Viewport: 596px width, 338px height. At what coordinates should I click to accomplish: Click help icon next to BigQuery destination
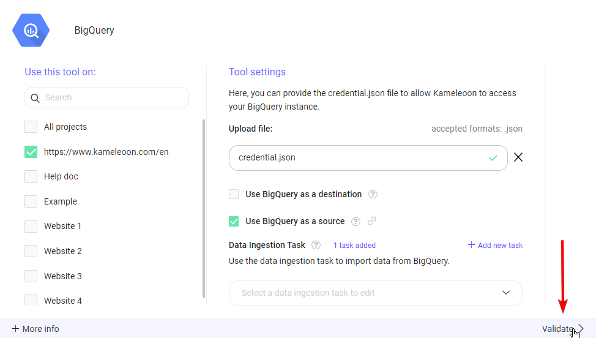coord(373,194)
